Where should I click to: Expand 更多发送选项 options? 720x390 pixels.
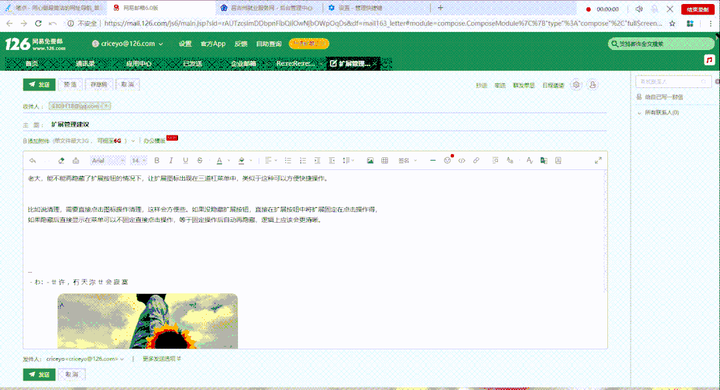click(x=160, y=358)
